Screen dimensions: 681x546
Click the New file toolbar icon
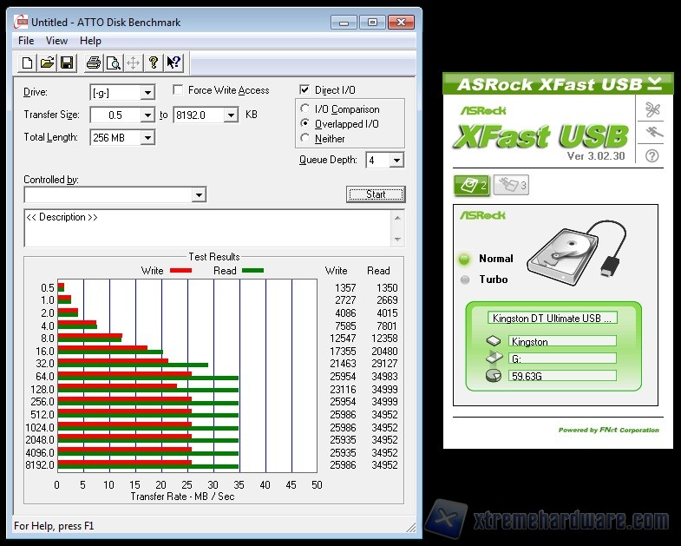click(x=27, y=62)
